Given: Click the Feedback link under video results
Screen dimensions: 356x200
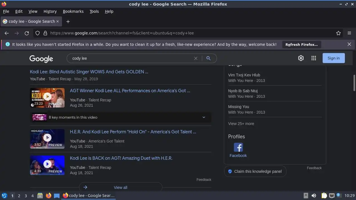Looking at the screenshot, I should point(204,180).
